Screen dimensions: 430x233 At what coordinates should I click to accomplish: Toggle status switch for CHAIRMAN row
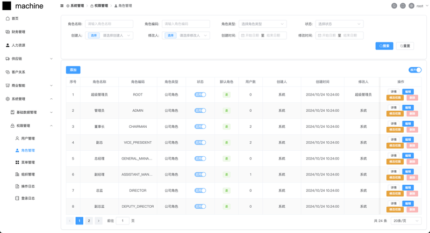[200, 127]
